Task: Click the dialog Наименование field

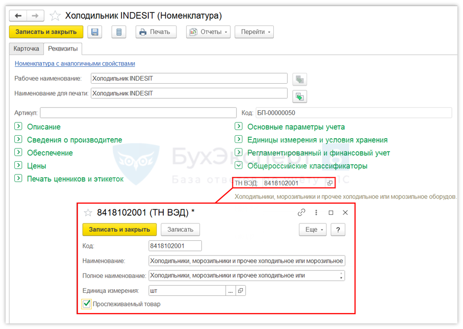Action: pos(247,261)
